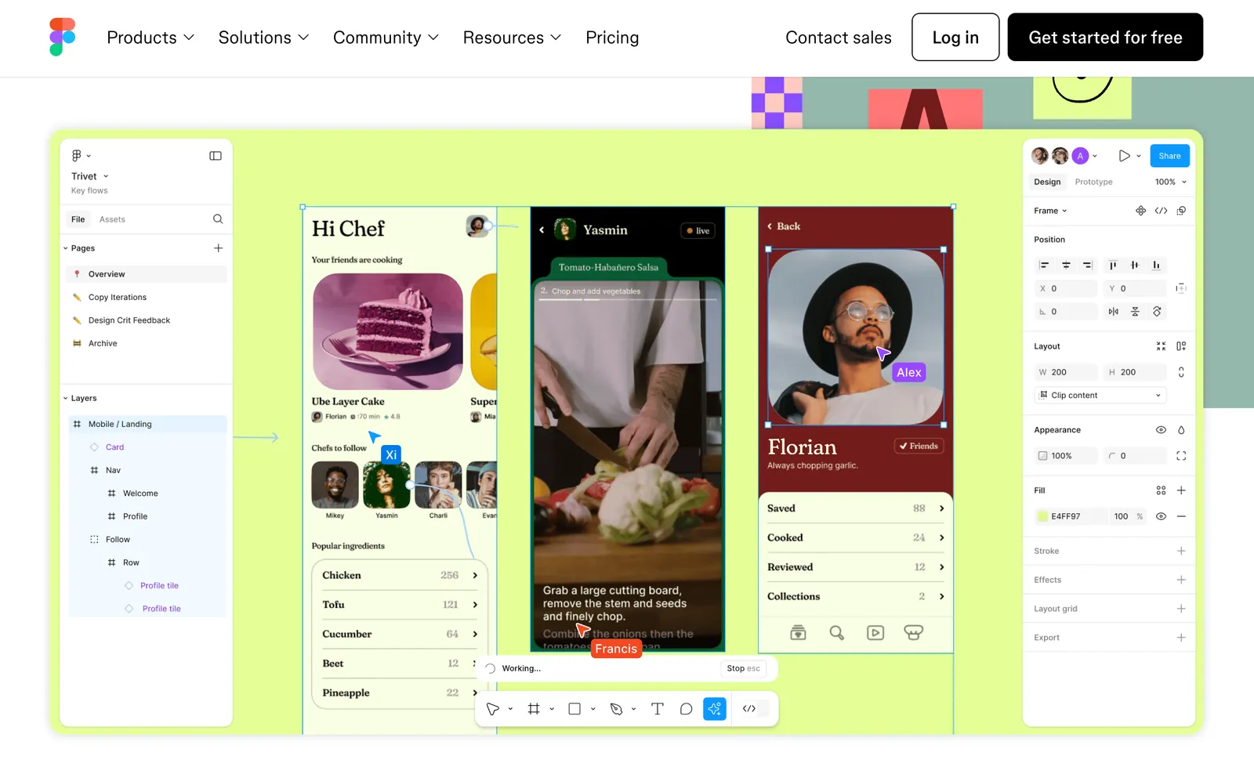Screen dimensions: 1254x774
Task: Click the Share button
Action: [x=1169, y=155]
